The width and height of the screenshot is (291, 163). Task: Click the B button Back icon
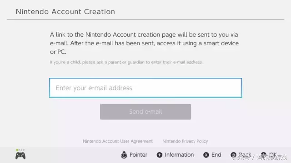click(233, 155)
